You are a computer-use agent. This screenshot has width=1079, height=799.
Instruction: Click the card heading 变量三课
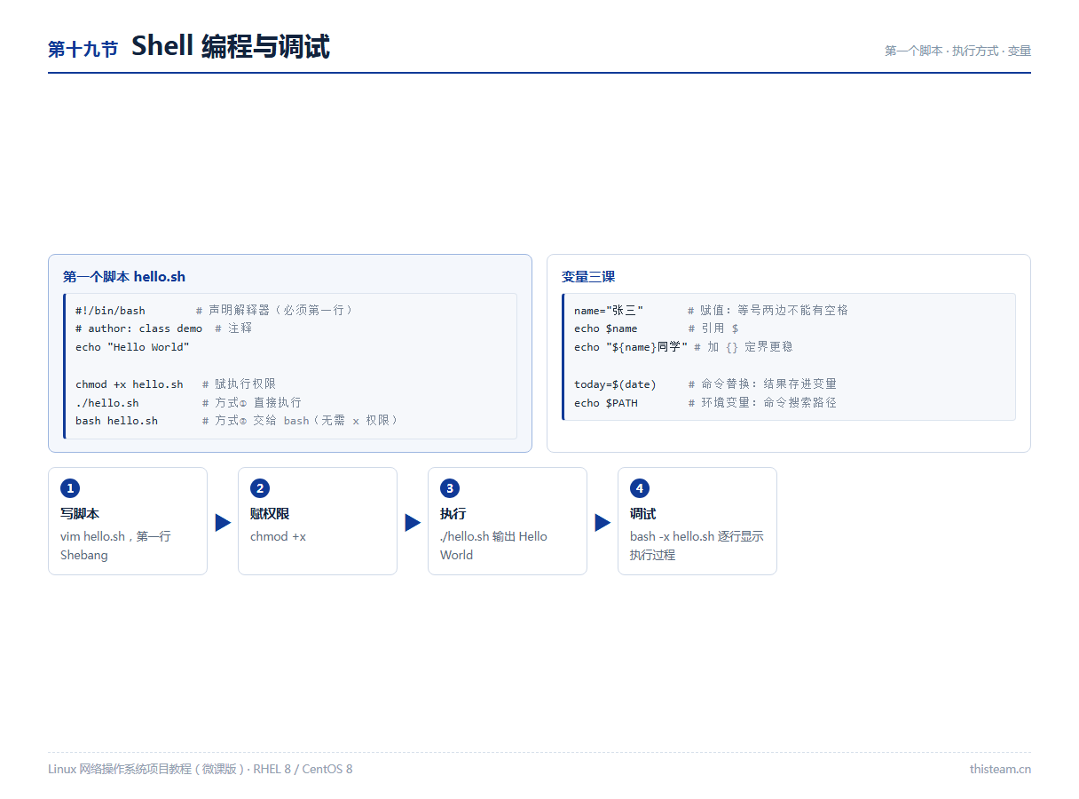pos(588,277)
